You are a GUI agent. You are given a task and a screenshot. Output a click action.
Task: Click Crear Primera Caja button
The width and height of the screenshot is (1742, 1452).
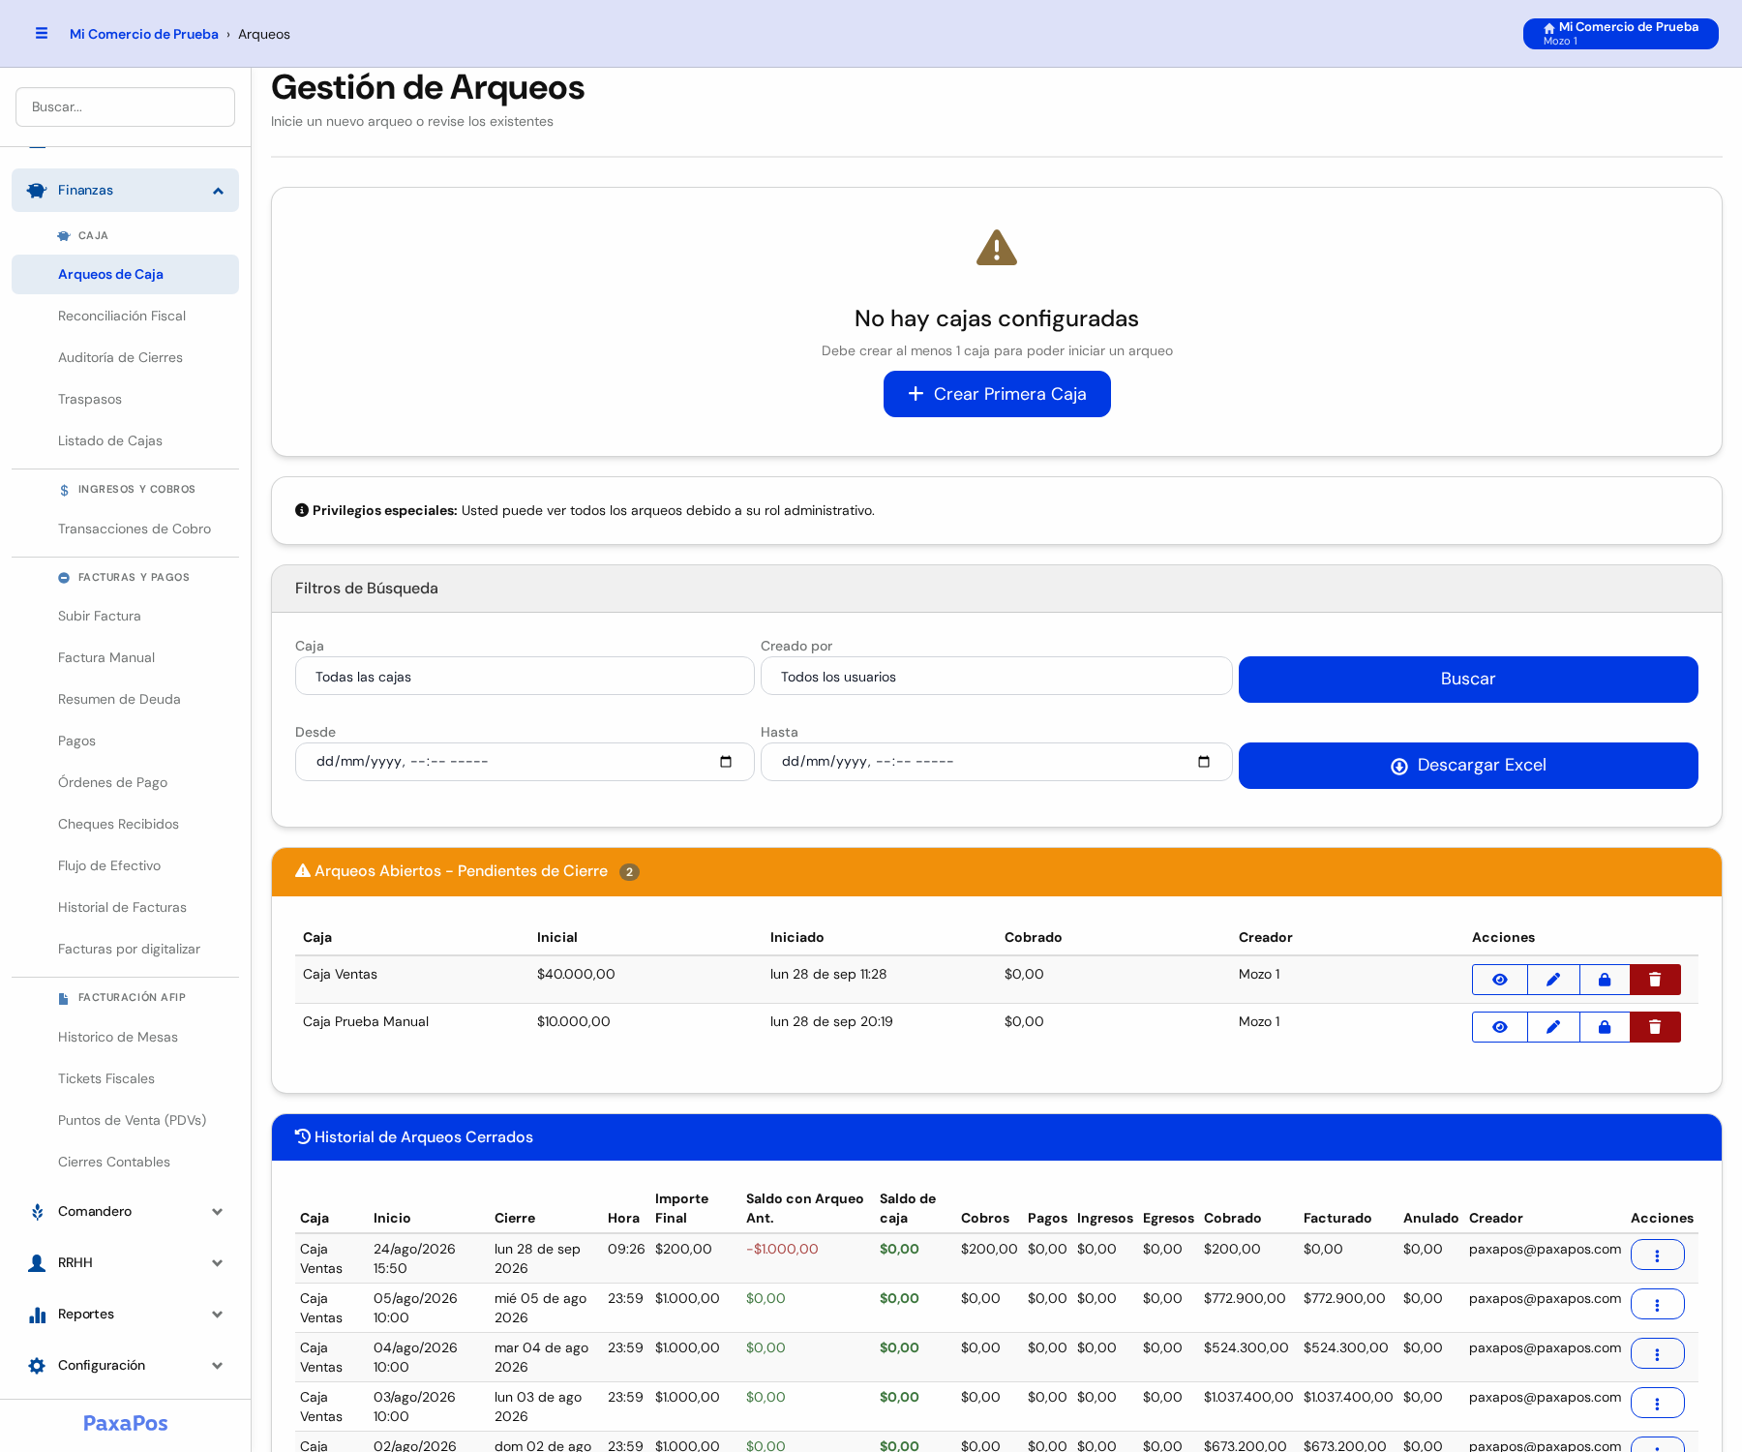(997, 394)
